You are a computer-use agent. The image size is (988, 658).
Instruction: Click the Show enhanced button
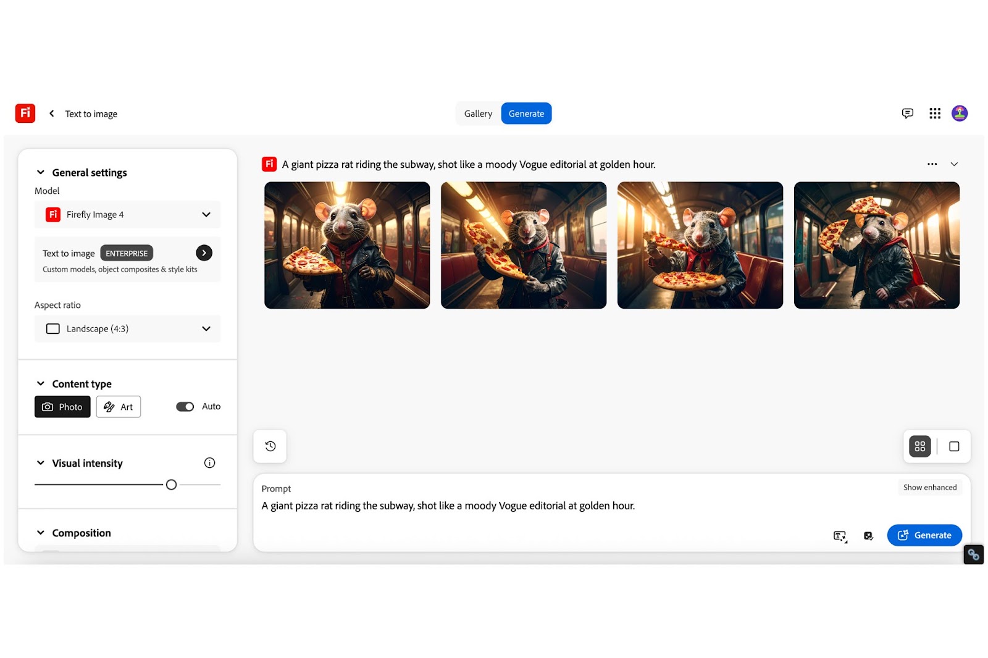tap(929, 488)
